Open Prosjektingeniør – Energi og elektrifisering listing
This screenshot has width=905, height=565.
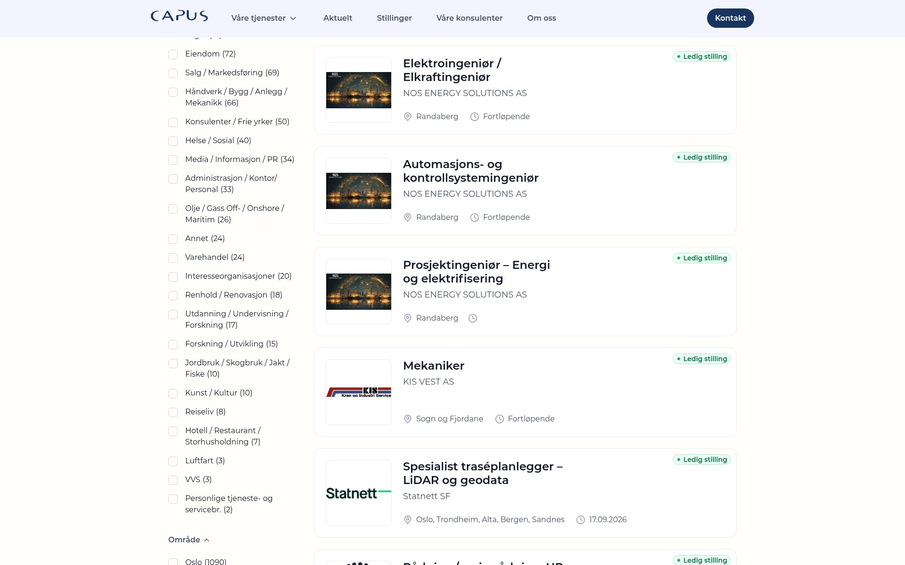click(476, 272)
